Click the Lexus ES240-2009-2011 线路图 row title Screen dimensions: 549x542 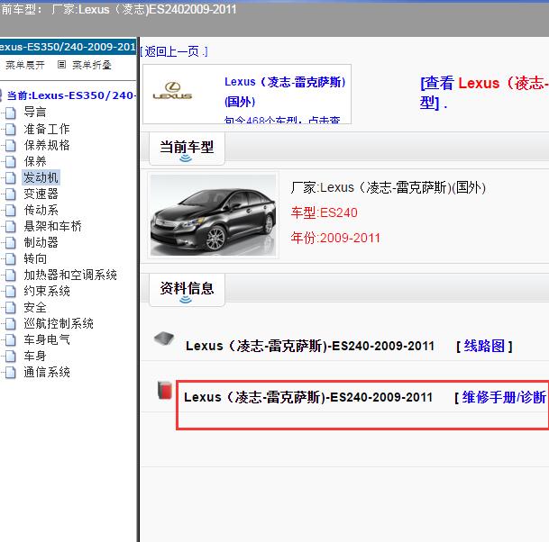click(x=310, y=347)
